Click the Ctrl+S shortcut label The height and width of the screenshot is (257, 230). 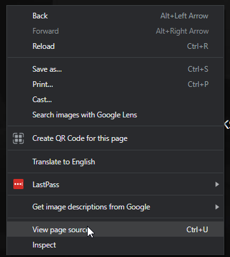[198, 69]
